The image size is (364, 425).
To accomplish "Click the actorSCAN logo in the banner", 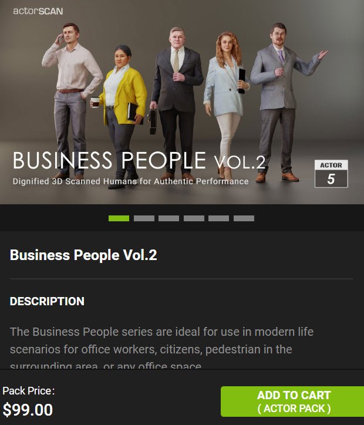I will pyautogui.click(x=38, y=11).
